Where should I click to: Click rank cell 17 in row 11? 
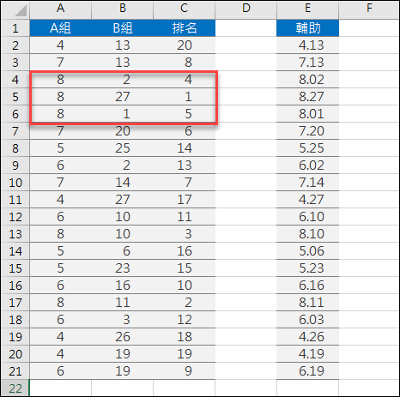click(185, 200)
